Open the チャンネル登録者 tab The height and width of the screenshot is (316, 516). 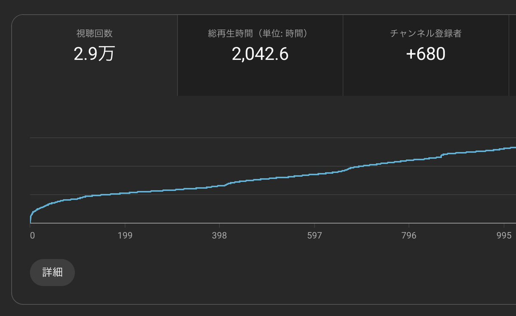pos(426,55)
